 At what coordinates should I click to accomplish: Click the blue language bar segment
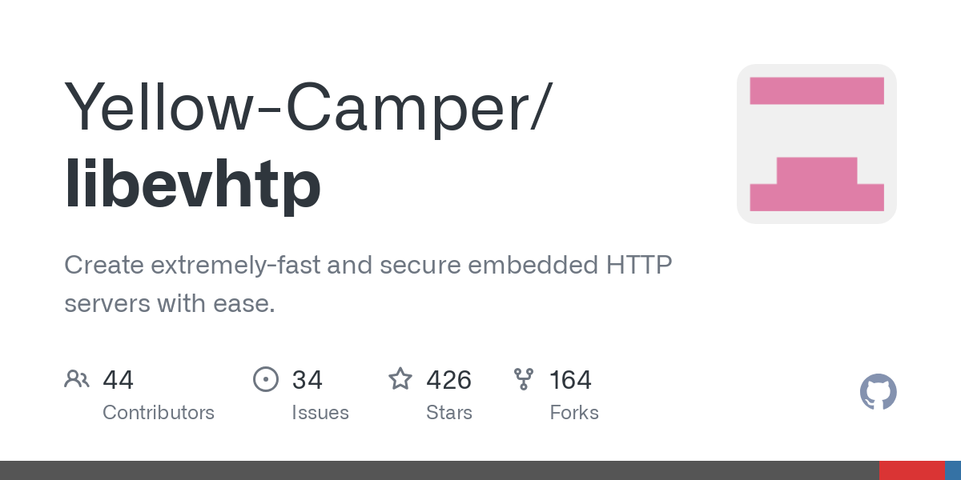[x=952, y=470]
